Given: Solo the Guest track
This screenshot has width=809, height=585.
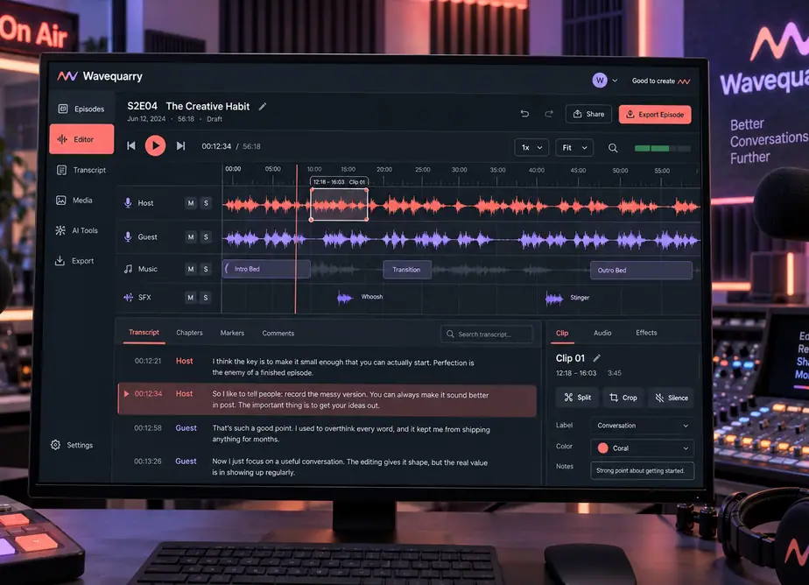Looking at the screenshot, I should tap(206, 236).
